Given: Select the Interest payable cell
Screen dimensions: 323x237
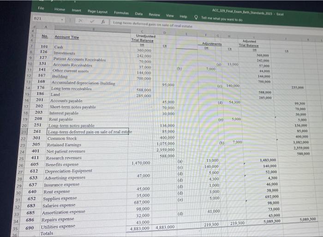Looking at the screenshot, I should point(64,113).
